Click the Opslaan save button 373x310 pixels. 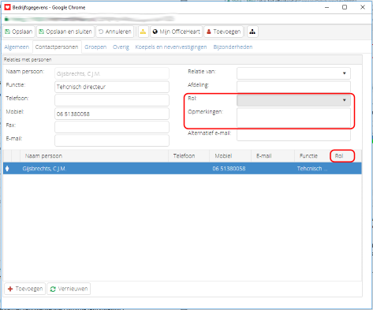pyautogui.click(x=19, y=32)
